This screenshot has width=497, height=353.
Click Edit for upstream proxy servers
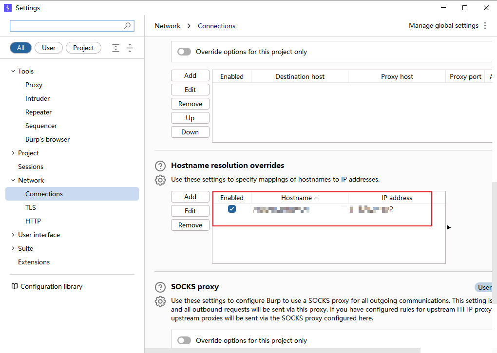(190, 90)
